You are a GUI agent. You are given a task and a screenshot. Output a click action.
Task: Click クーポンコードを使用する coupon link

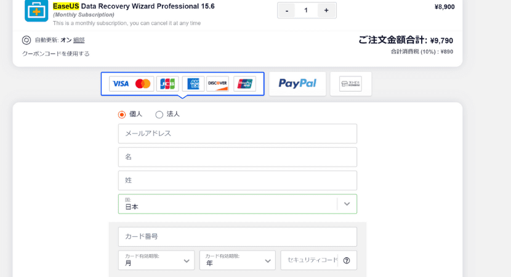(56, 54)
